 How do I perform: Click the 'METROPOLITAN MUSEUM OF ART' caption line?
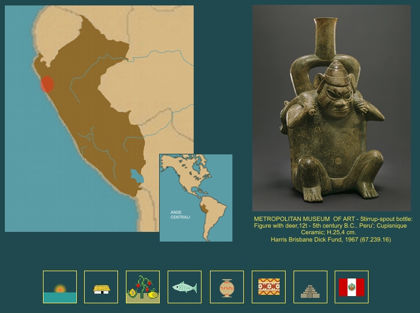coord(333,219)
